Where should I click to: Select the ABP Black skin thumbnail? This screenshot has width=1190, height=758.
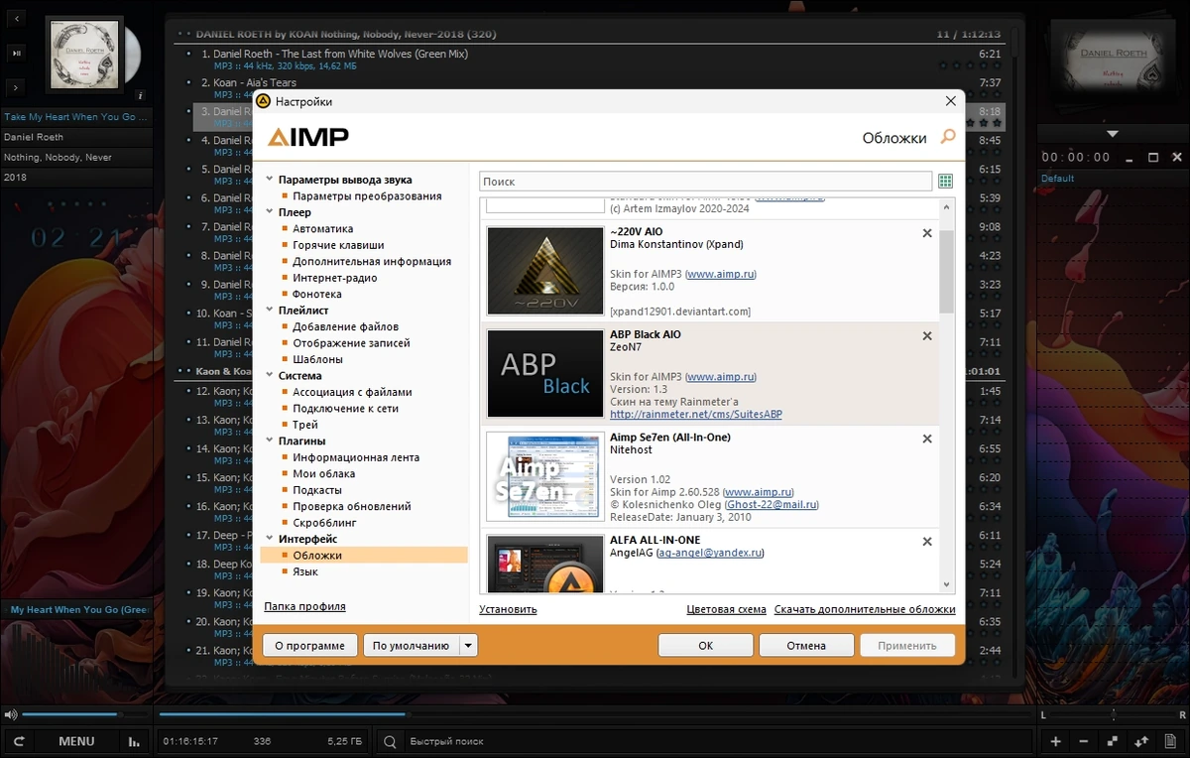click(x=545, y=374)
